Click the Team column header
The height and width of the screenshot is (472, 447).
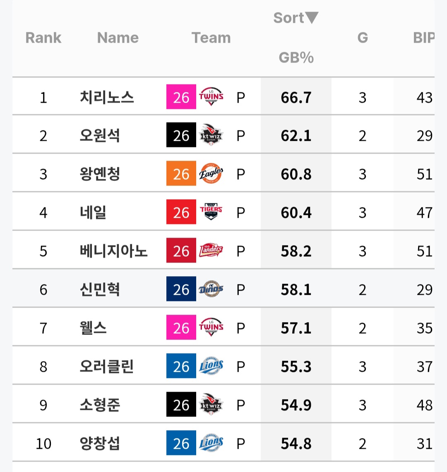pyautogui.click(x=211, y=38)
